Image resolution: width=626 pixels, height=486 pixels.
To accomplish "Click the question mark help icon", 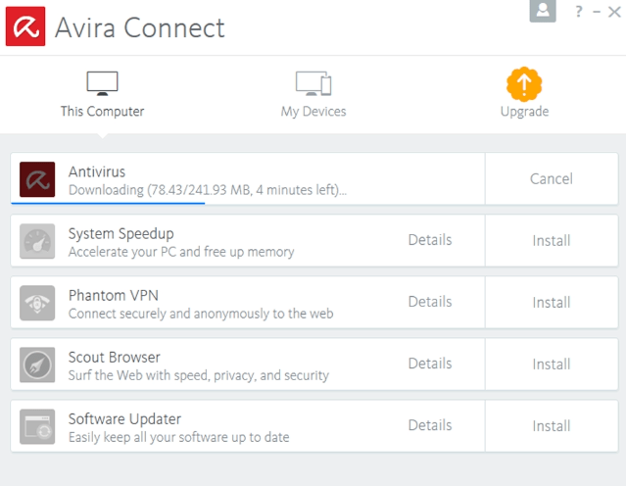I will click(579, 12).
